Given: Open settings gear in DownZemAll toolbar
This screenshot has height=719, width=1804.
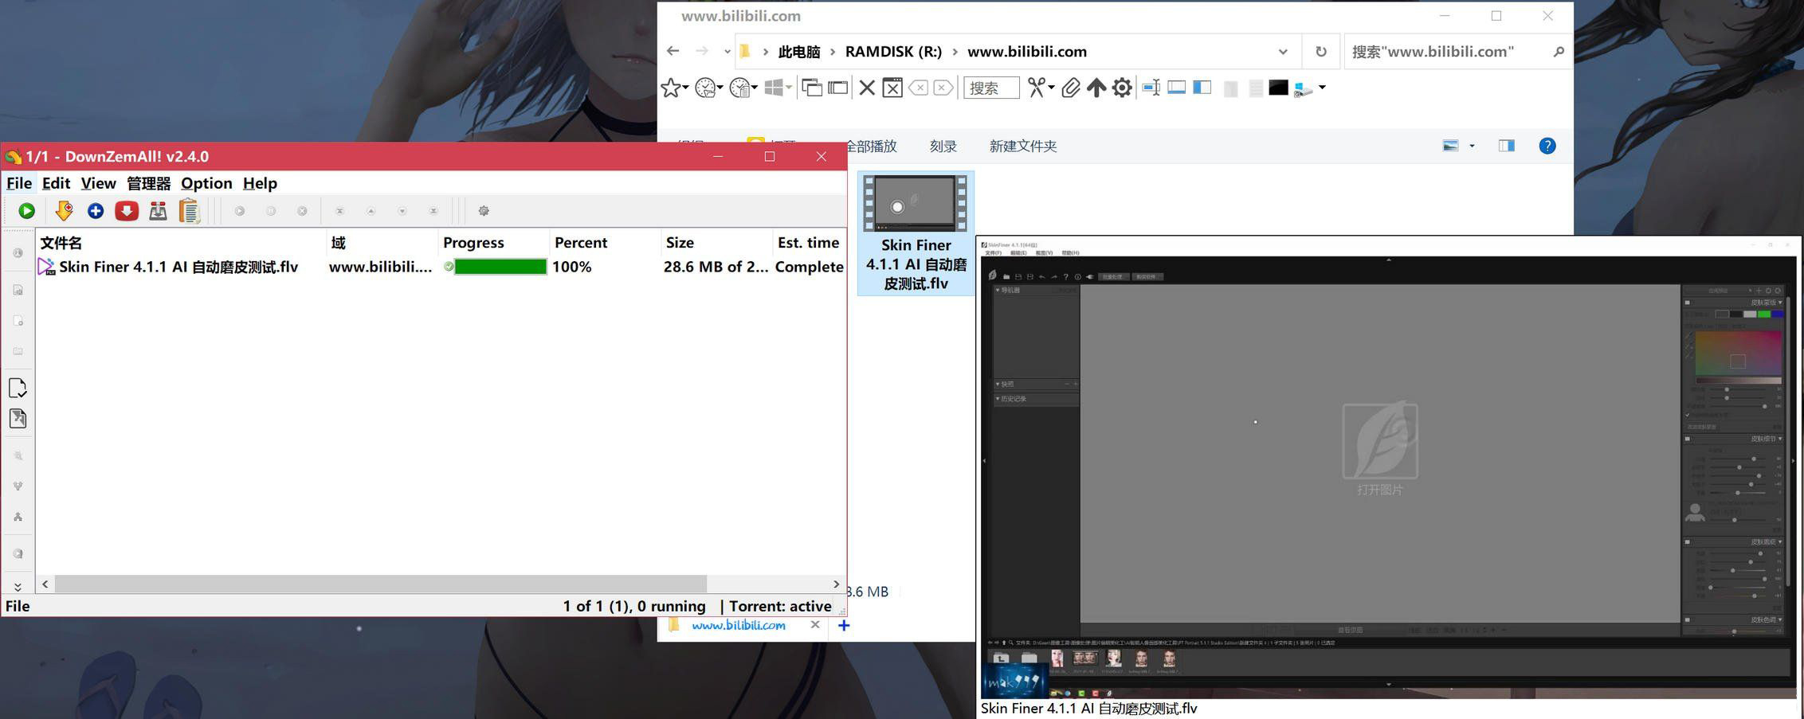Looking at the screenshot, I should pos(484,211).
